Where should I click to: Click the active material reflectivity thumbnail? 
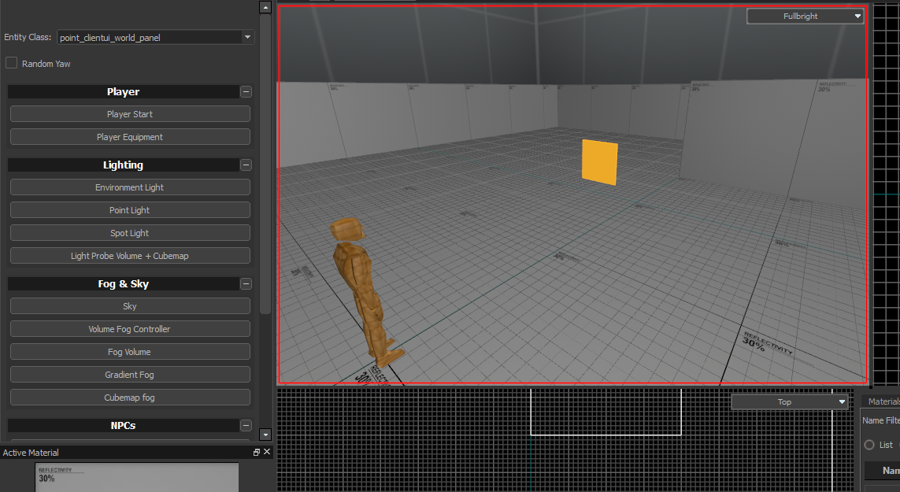click(x=136, y=477)
